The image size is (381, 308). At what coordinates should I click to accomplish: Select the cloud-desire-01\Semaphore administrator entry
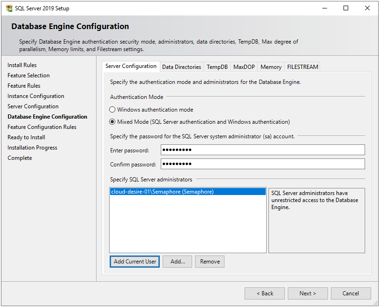[162, 191]
